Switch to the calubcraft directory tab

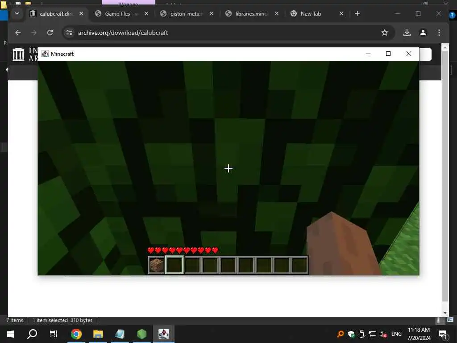pos(57,14)
